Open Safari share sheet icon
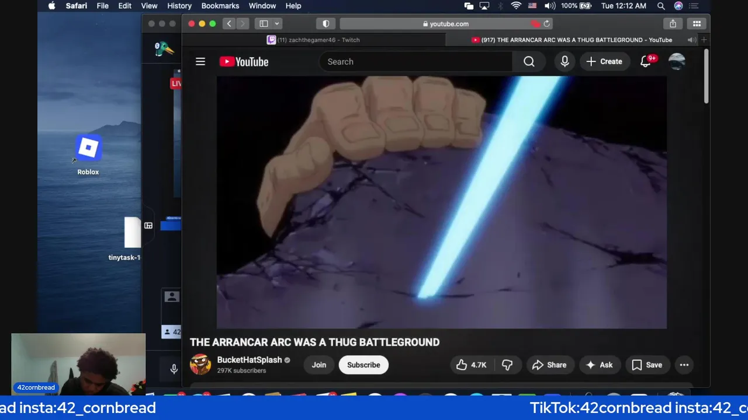Screen dimensions: 748x420 673,23
